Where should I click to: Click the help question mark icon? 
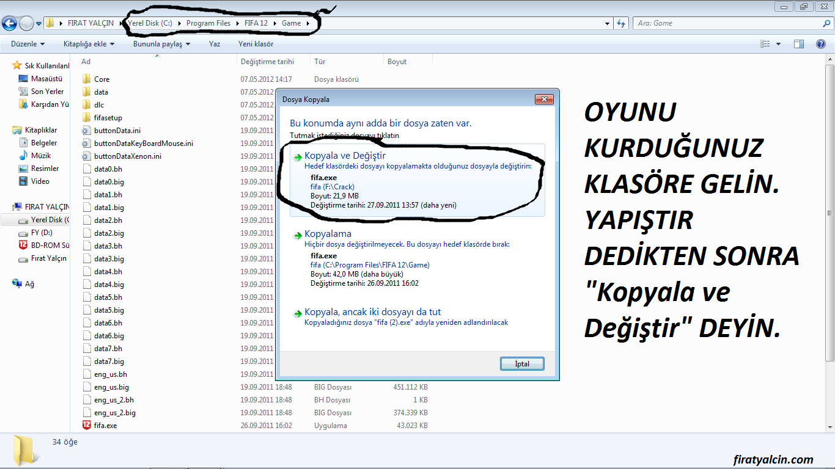[x=821, y=44]
